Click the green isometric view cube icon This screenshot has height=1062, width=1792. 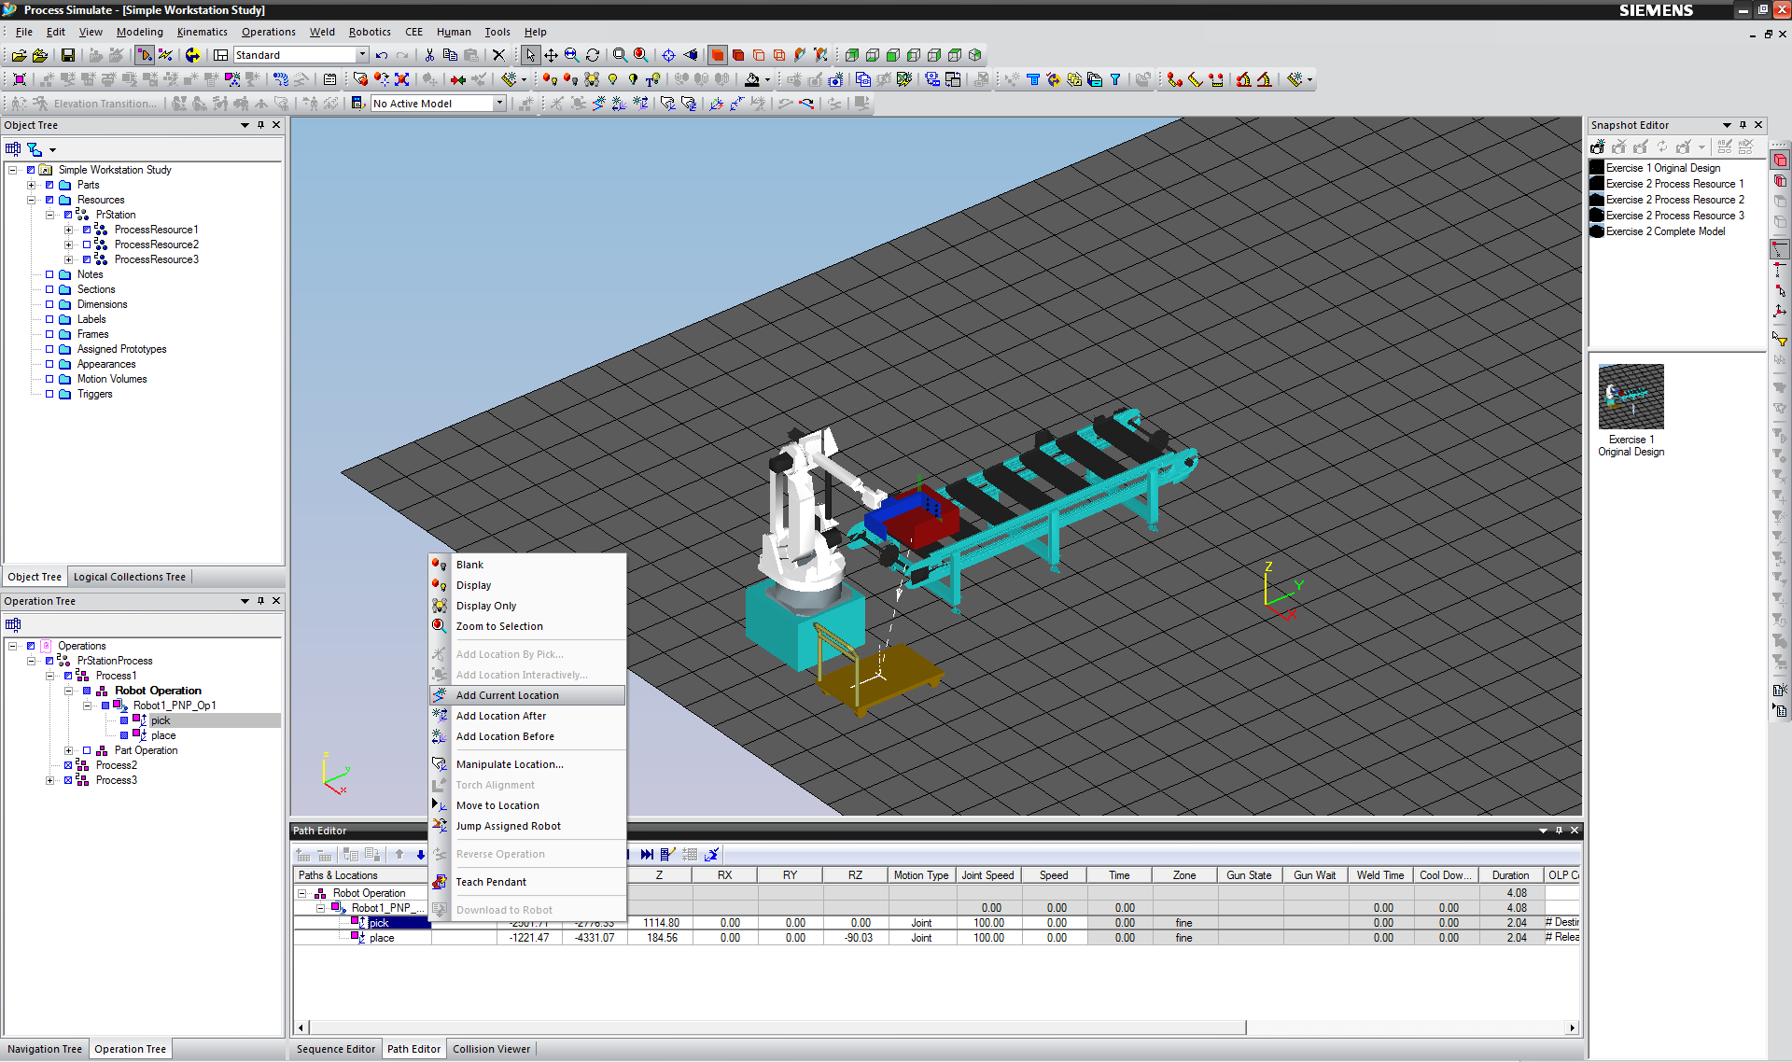click(974, 55)
